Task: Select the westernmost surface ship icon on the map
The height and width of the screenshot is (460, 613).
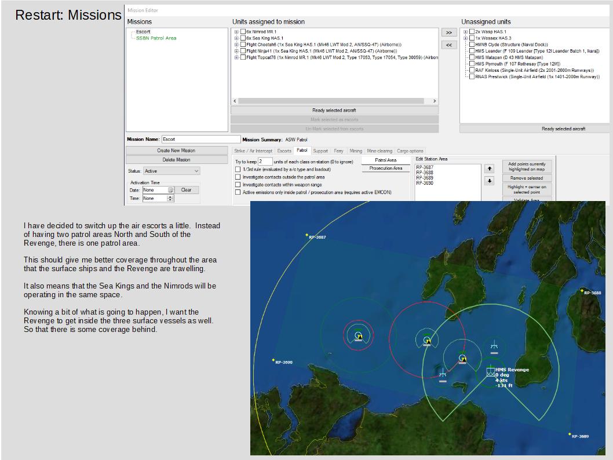Action: pyautogui.click(x=359, y=336)
